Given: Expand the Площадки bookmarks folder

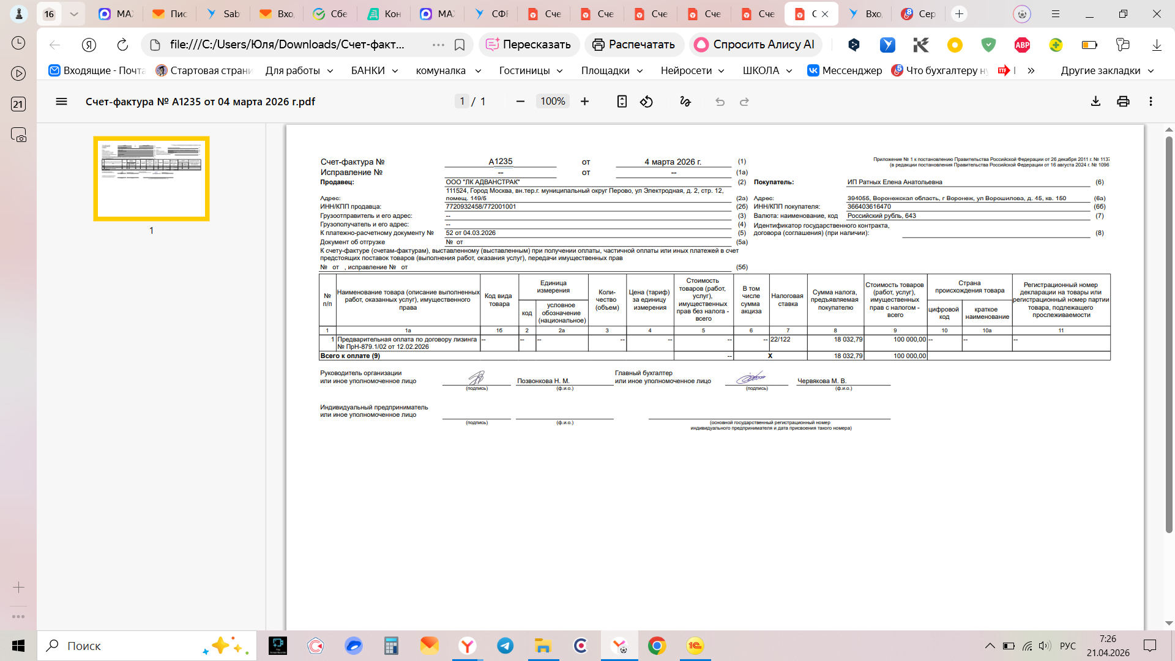Looking at the screenshot, I should [x=612, y=70].
